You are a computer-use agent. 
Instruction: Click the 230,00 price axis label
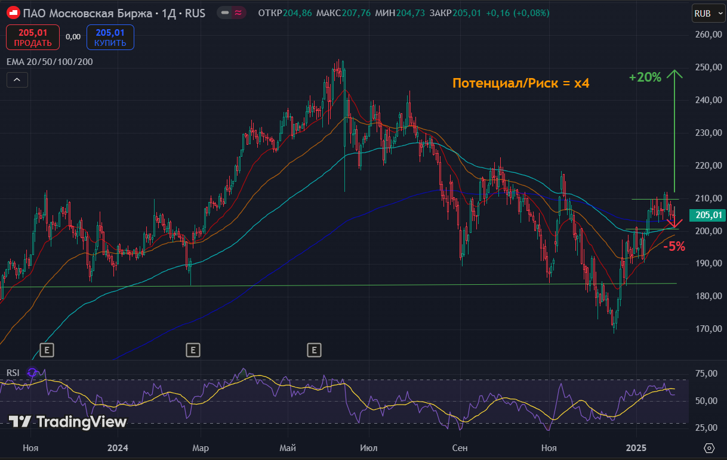(709, 133)
